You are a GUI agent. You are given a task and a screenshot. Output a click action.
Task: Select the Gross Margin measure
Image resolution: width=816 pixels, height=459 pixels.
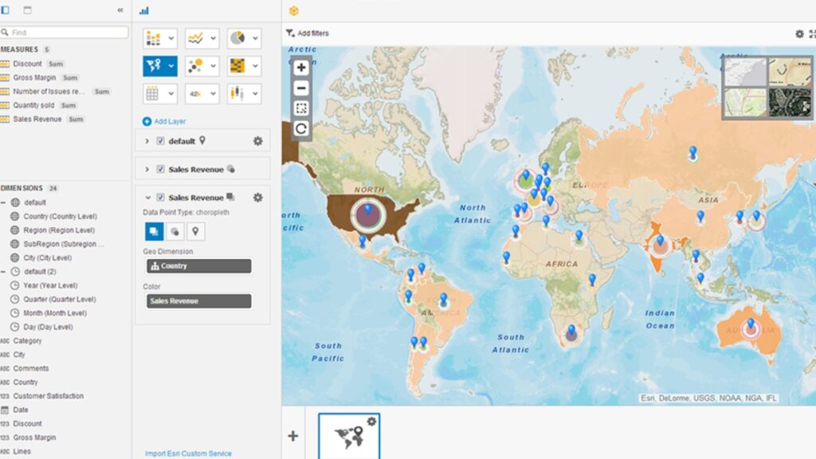[34, 77]
